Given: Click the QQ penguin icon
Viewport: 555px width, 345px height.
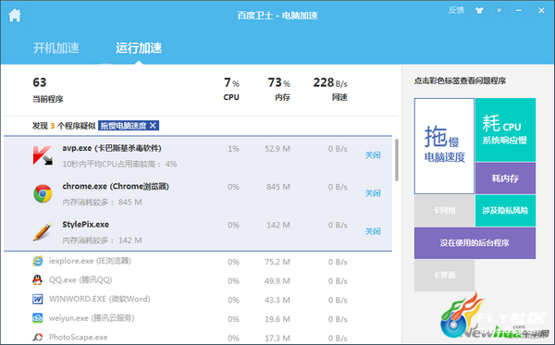Looking at the screenshot, I should coord(38,280).
